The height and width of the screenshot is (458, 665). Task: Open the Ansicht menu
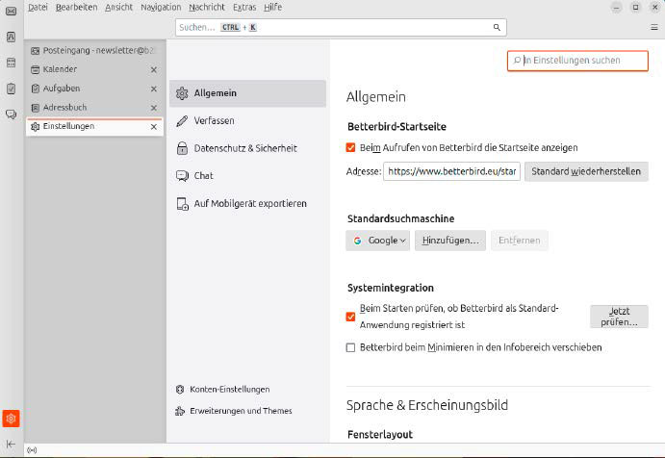118,7
